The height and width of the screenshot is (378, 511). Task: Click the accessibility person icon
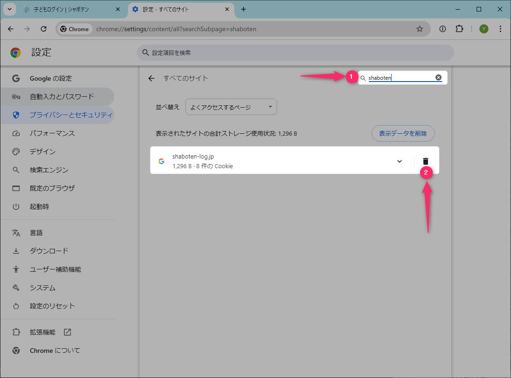[16, 269]
